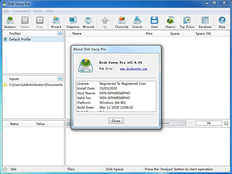This screenshot has height=174, width=232.
Task: Click the categories grid icon in the lower pane
Action: pos(68,123)
